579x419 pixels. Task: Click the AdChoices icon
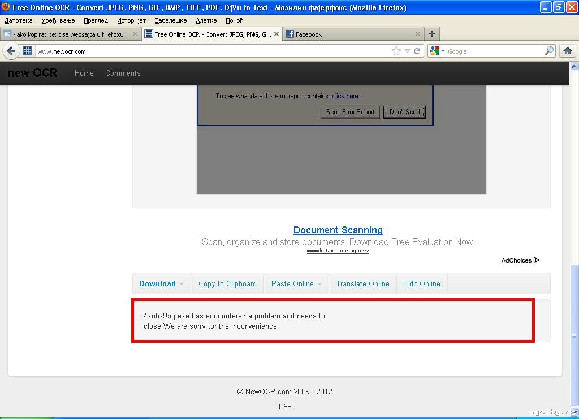pos(536,260)
